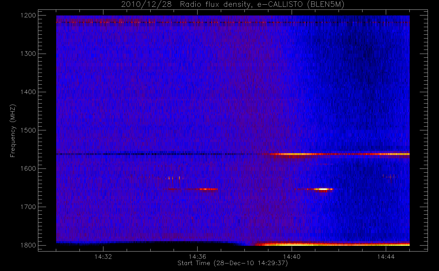Click the red interference line near 1220 MHz
The image size is (439, 271).
[233, 22]
